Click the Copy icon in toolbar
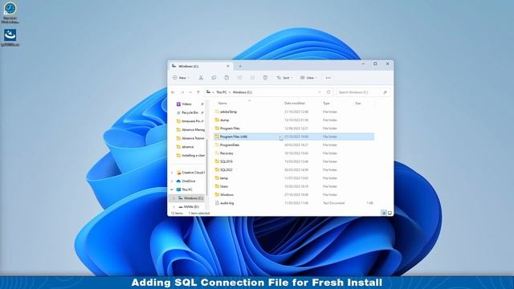The width and height of the screenshot is (514, 289). point(214,78)
